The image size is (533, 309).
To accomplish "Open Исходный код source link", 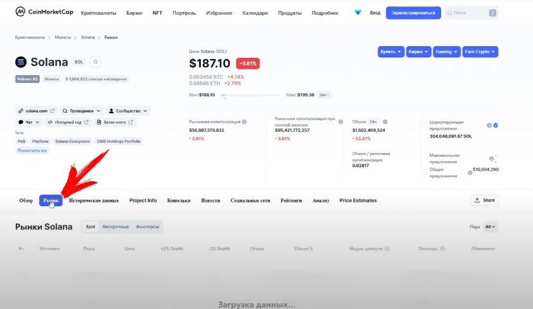I will (x=68, y=122).
